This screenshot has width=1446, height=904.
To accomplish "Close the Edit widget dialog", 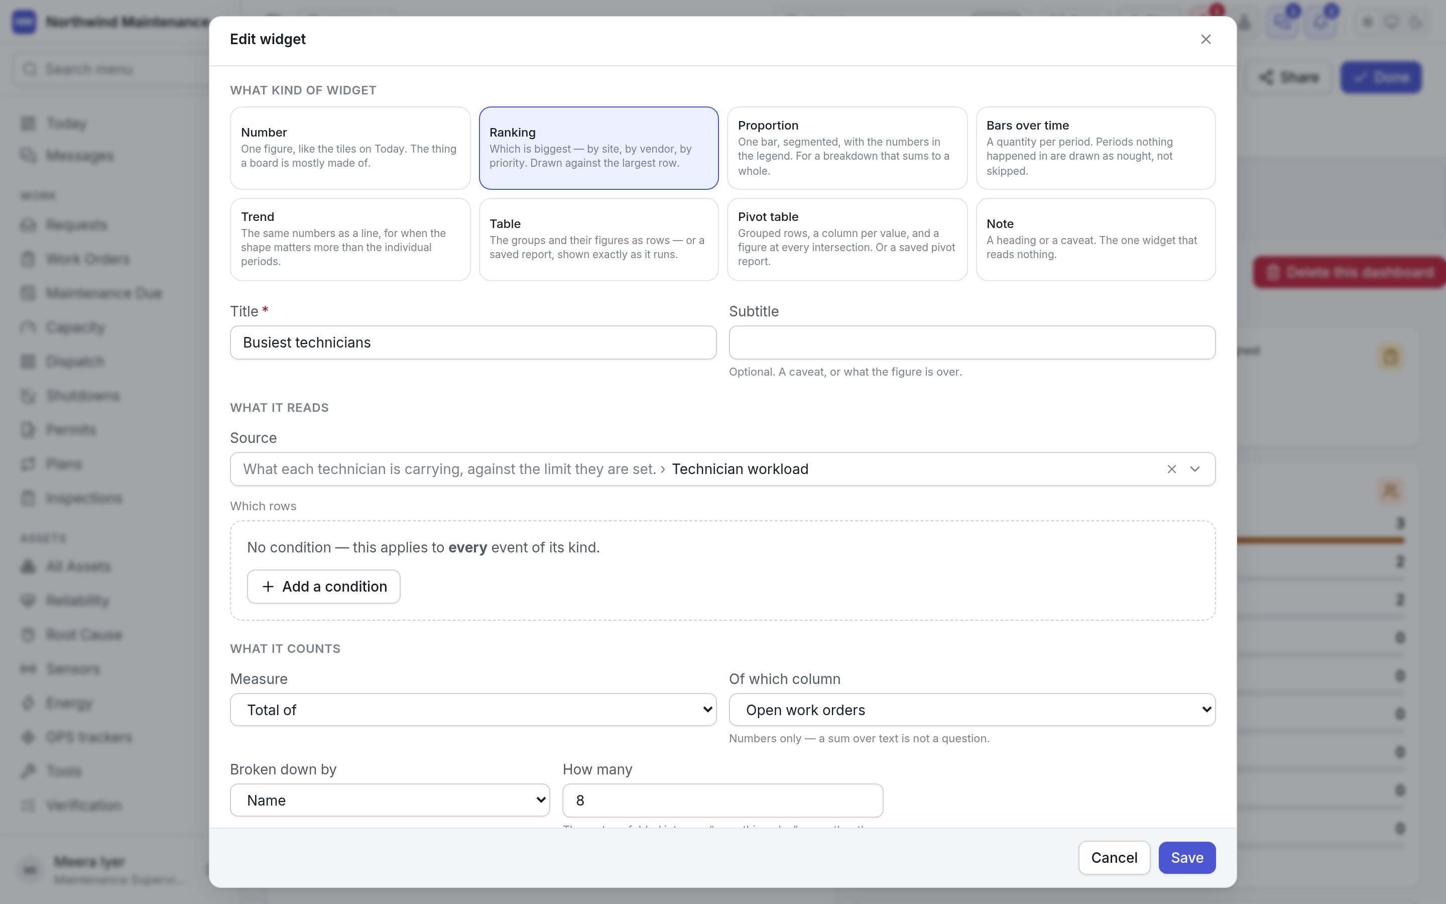I will (1205, 40).
